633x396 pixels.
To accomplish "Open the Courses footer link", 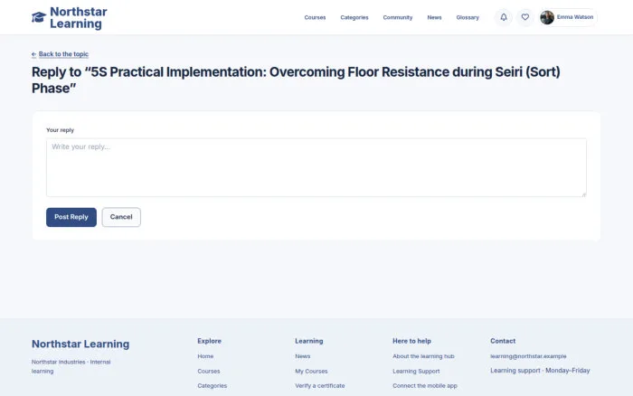I will pyautogui.click(x=209, y=371).
